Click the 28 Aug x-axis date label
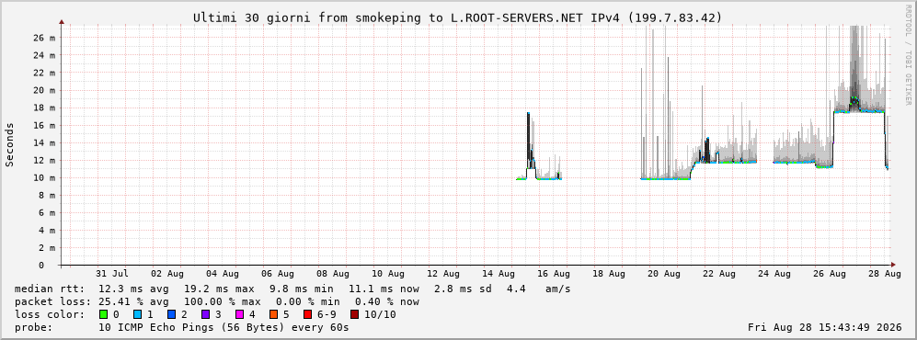Image resolution: width=917 pixels, height=340 pixels. tap(884, 274)
